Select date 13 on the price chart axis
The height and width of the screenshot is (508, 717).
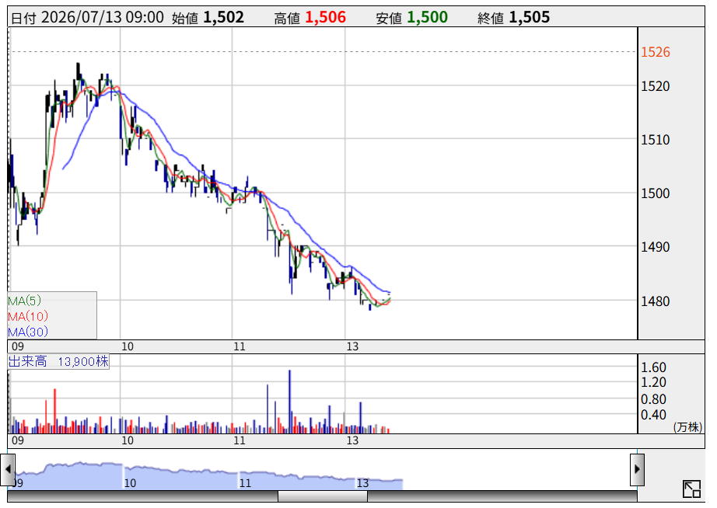(352, 346)
